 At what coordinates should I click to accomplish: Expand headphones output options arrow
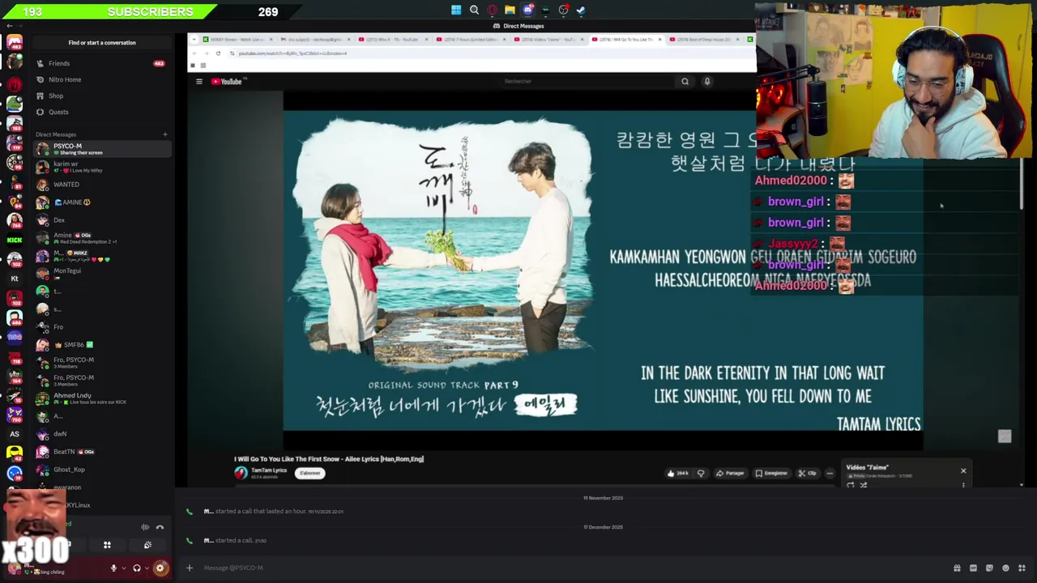[x=147, y=568]
